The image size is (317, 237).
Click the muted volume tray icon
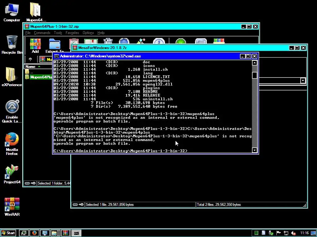point(293,233)
